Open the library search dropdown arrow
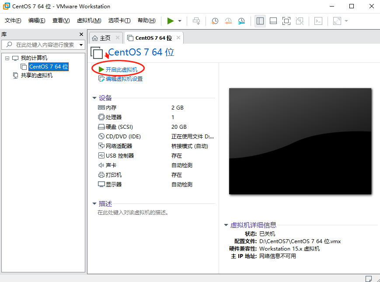Viewport: 380px width, 282px height. (81, 45)
